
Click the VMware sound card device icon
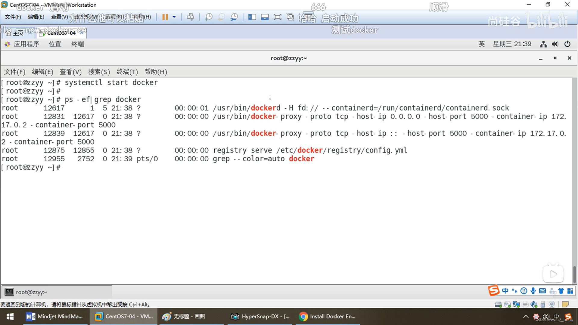coord(534,305)
